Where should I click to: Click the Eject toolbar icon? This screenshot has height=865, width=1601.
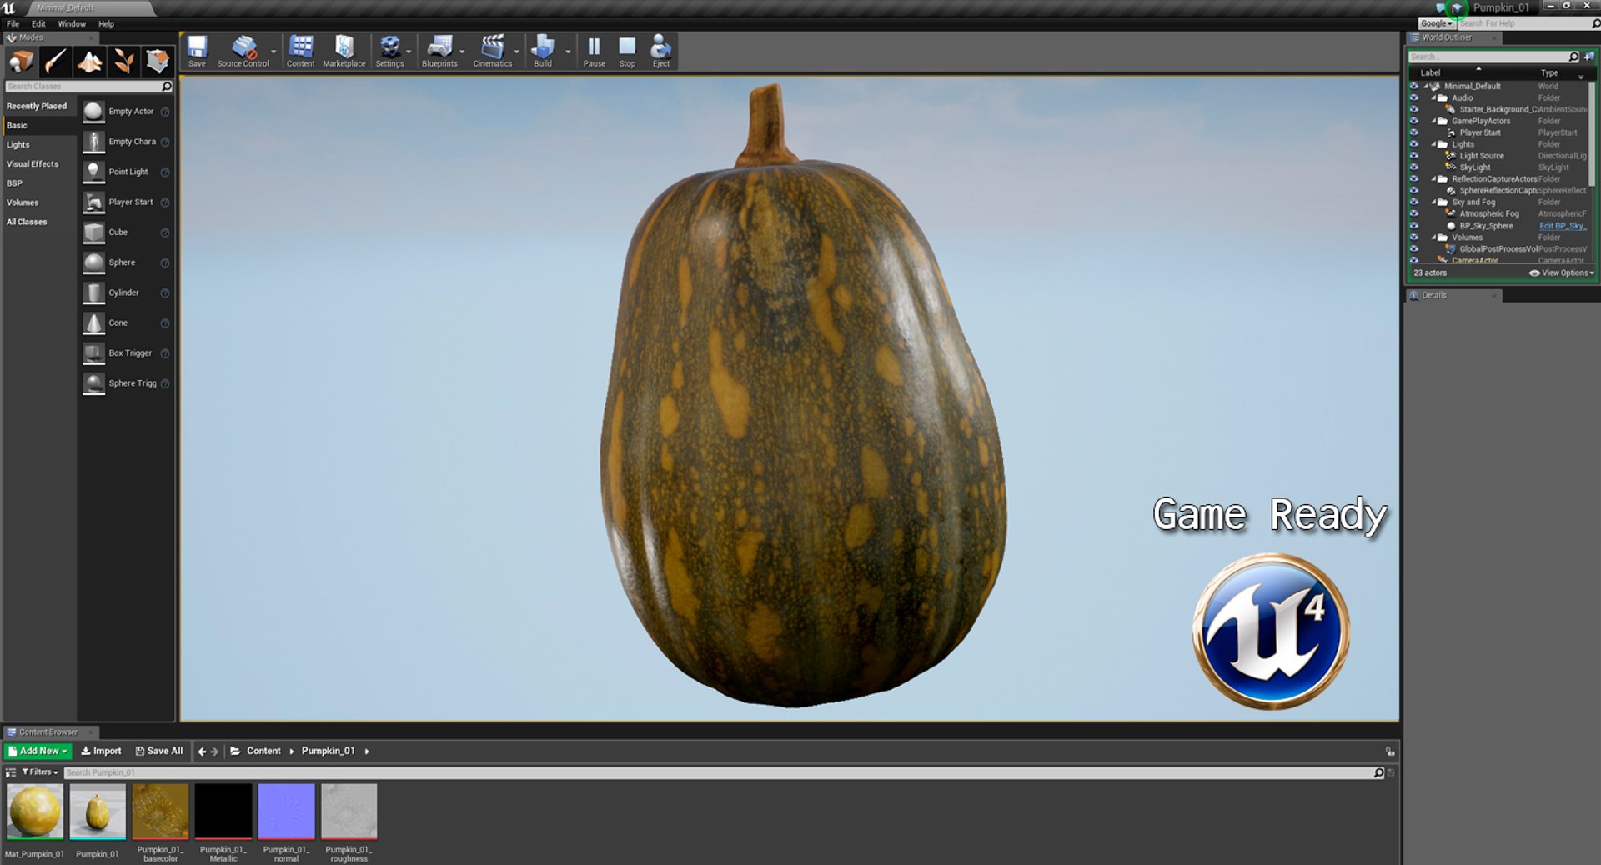(661, 51)
